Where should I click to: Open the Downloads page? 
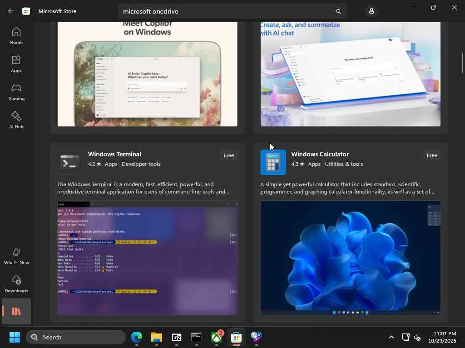16,284
